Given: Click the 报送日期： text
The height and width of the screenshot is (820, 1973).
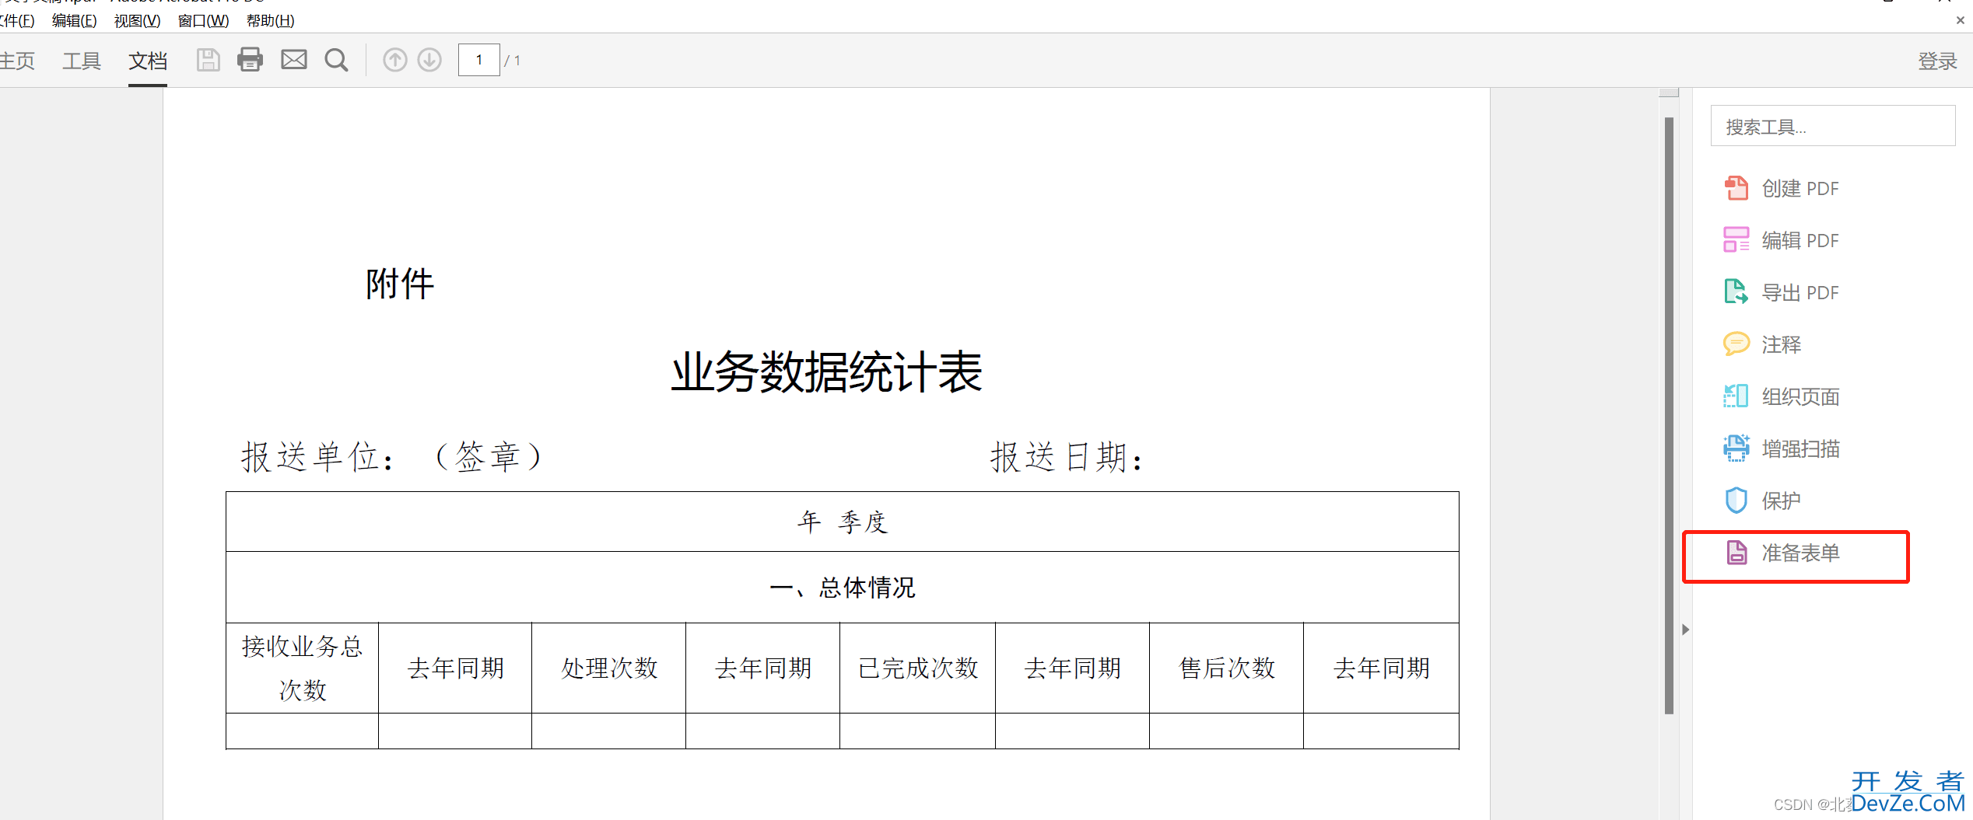Looking at the screenshot, I should coord(1066,457).
